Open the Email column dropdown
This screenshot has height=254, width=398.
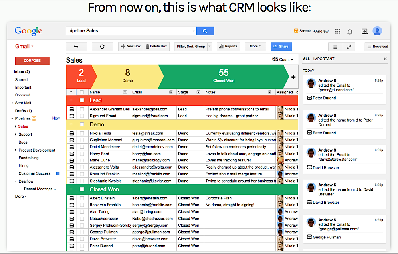[171, 92]
